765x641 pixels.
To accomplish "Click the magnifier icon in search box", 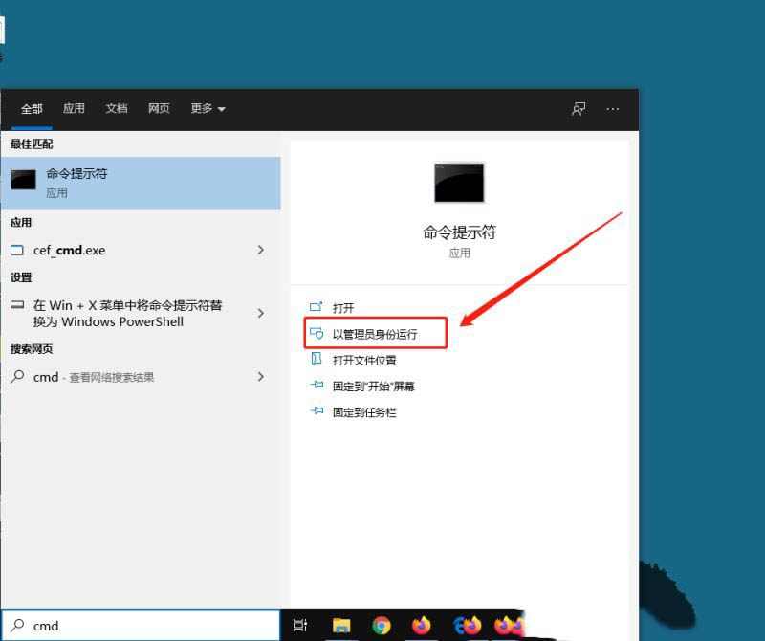I will [17, 625].
